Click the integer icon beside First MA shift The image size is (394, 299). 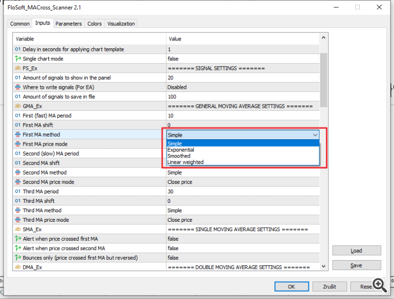17,125
